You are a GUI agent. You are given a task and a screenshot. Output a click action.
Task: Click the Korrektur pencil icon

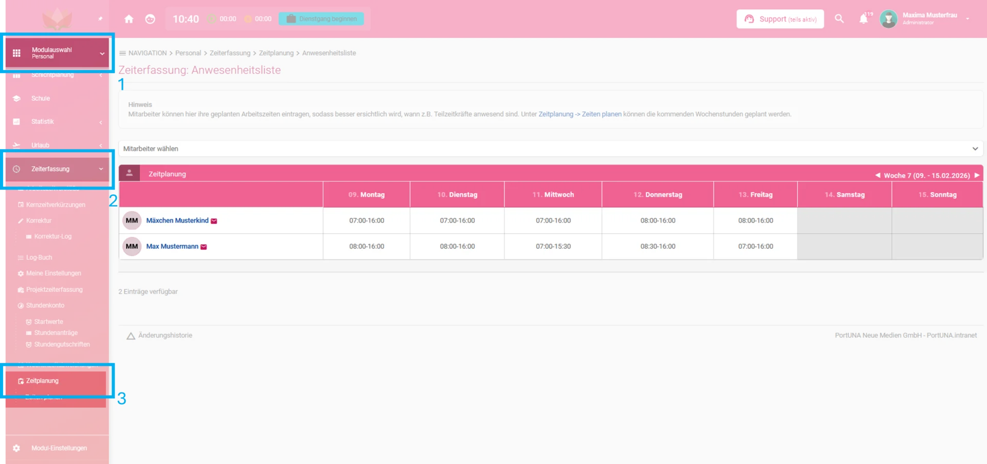[21, 221]
